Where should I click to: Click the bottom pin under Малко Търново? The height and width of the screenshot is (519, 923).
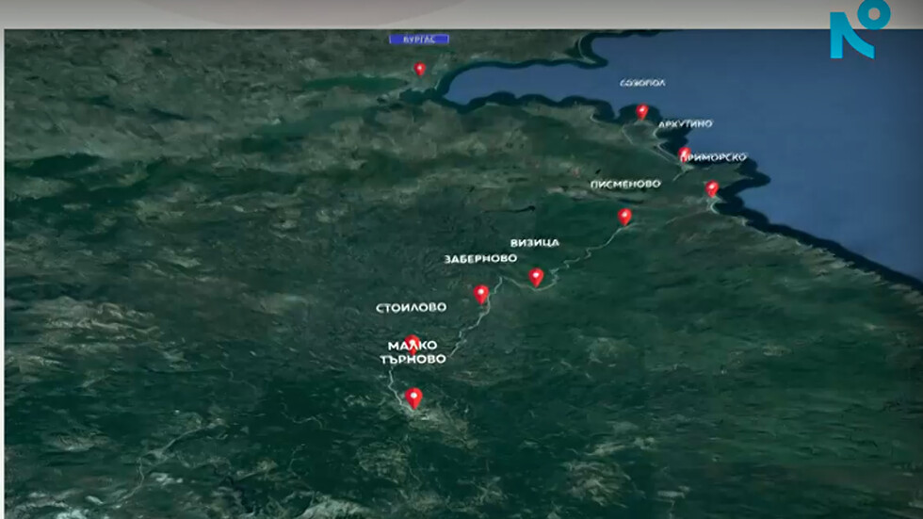click(x=413, y=397)
